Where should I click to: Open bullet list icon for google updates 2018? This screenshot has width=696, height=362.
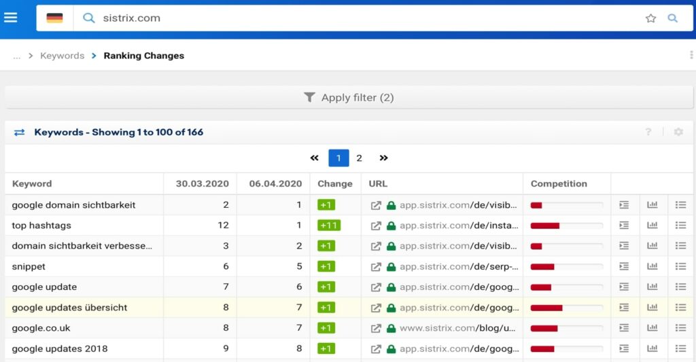tap(680, 348)
